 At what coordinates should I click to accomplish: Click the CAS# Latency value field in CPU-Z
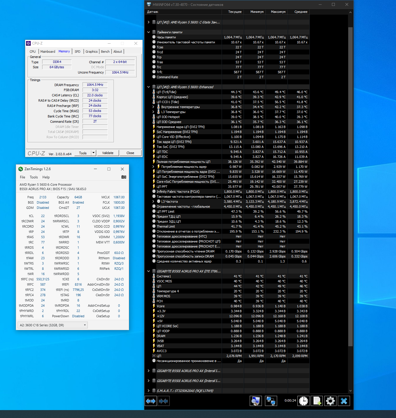pyautogui.click(x=95, y=95)
